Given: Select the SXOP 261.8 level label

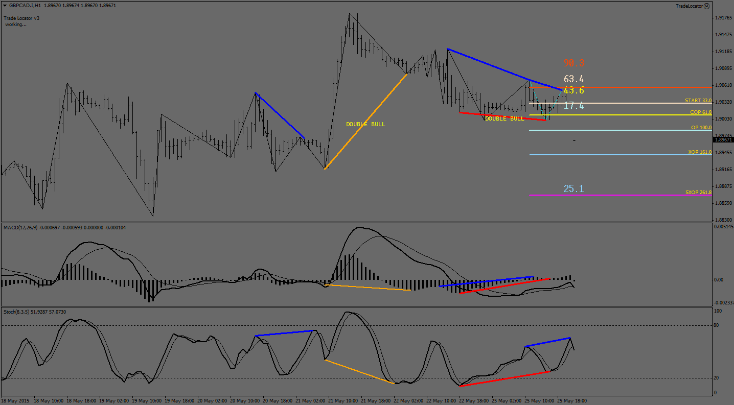Looking at the screenshot, I should (698, 193).
